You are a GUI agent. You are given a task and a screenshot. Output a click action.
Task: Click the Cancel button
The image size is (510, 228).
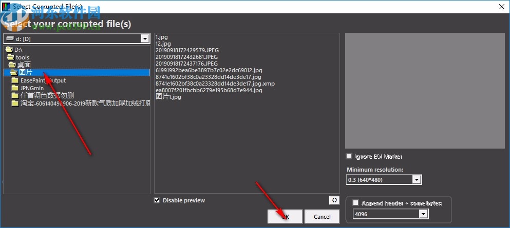coord(322,217)
